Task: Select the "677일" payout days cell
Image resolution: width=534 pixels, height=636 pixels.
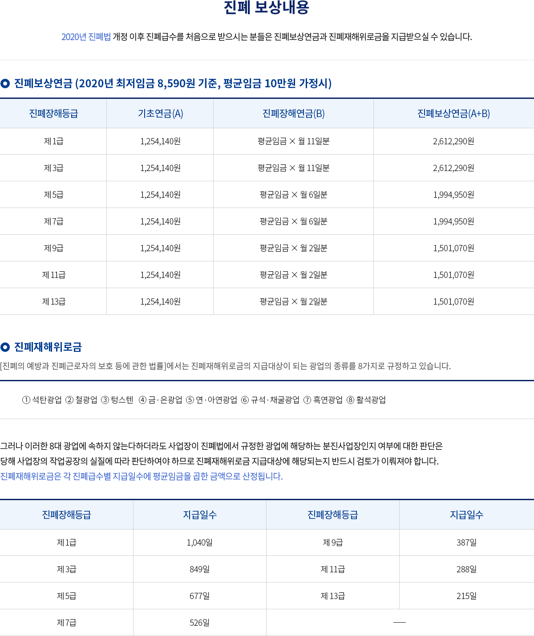Action: point(200,596)
